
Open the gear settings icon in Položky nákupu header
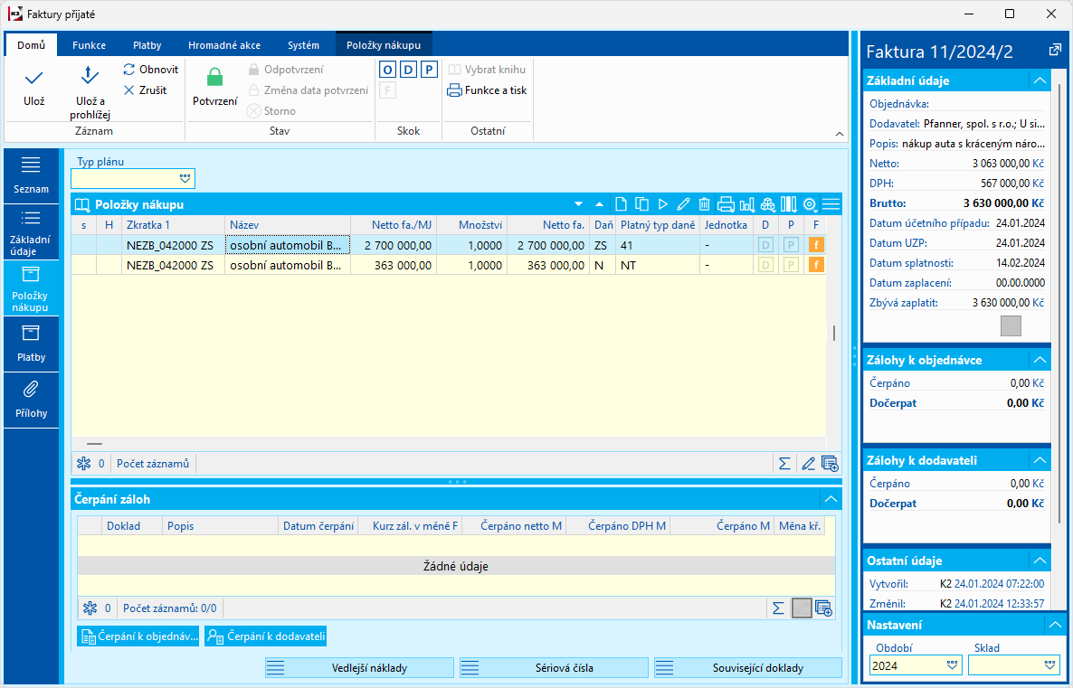click(x=809, y=204)
